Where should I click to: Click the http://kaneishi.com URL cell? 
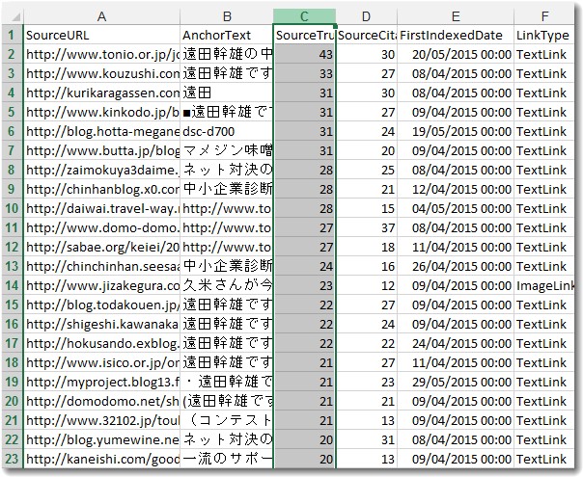101,459
